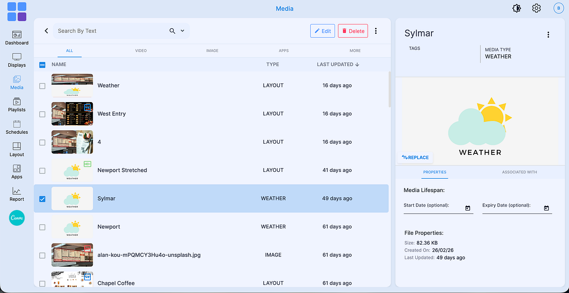The image size is (569, 293).
Task: Open Expiry Date calendar picker
Action: click(547, 208)
